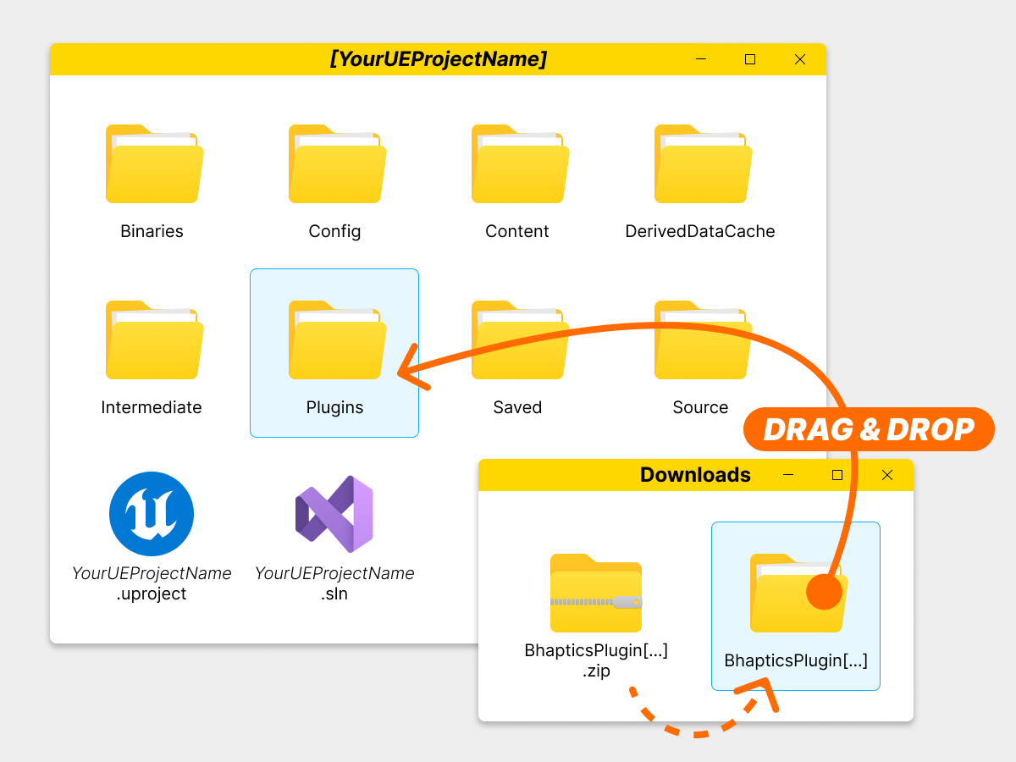Select the BhapticsPlugin zip archive icon

596,593
